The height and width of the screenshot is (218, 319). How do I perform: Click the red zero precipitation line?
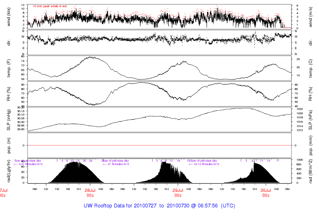point(159,145)
